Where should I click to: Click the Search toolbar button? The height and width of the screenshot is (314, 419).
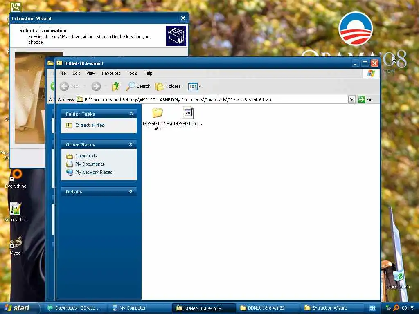point(138,86)
